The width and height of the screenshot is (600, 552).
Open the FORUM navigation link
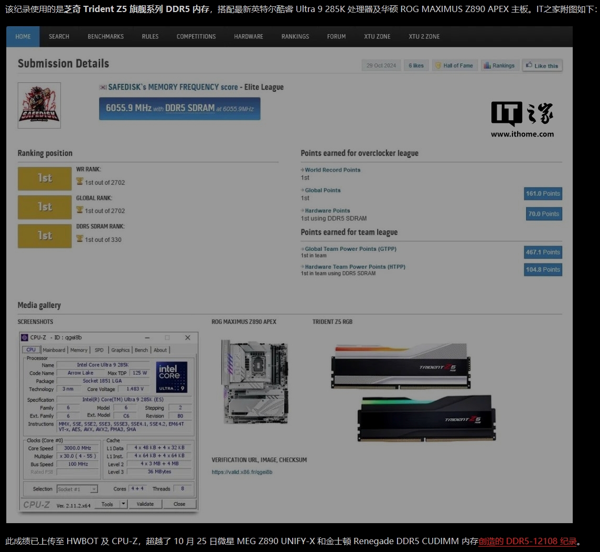coord(336,37)
